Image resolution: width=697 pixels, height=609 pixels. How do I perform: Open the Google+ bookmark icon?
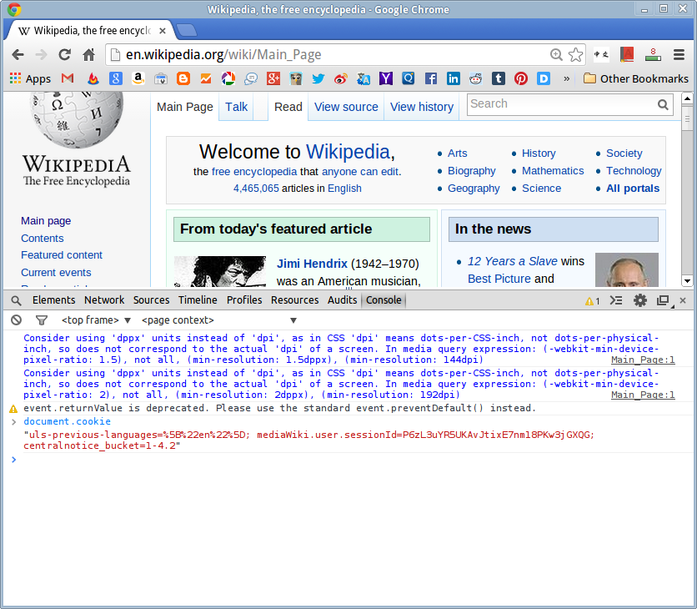click(273, 78)
